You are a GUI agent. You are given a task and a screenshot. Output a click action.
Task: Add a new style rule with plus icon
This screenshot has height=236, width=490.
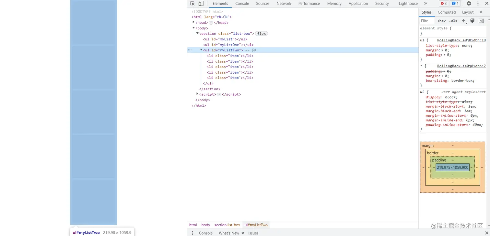(463, 21)
